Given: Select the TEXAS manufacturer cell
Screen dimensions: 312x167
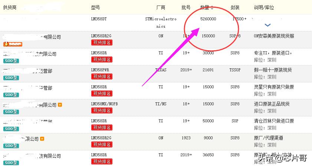Looking at the screenshot, I should (x=161, y=70).
